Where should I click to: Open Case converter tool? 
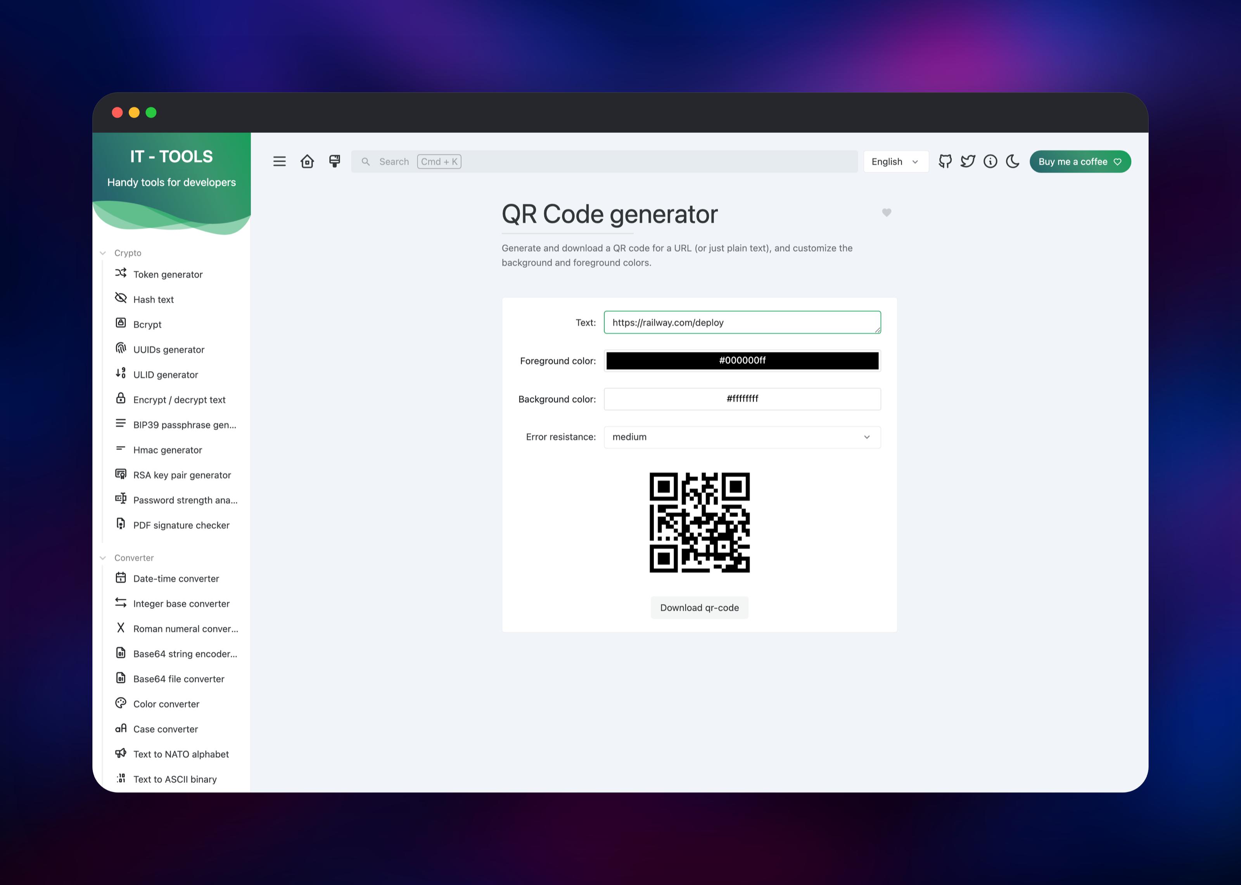pos(166,729)
